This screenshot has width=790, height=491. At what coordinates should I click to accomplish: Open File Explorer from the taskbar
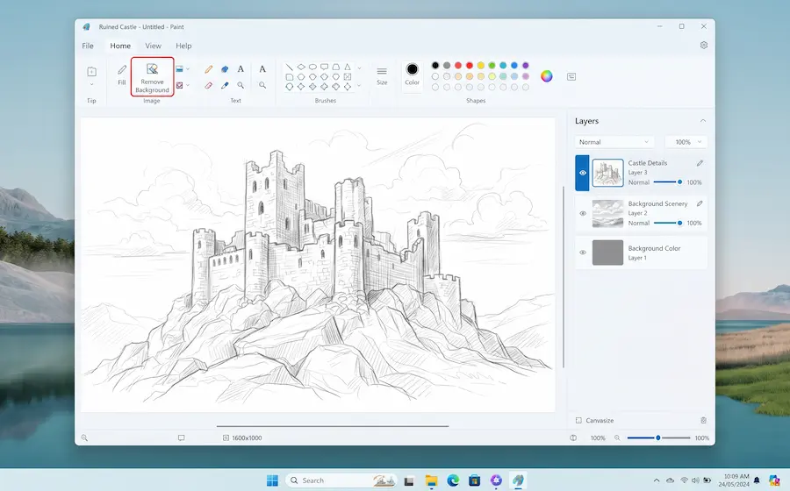point(431,480)
